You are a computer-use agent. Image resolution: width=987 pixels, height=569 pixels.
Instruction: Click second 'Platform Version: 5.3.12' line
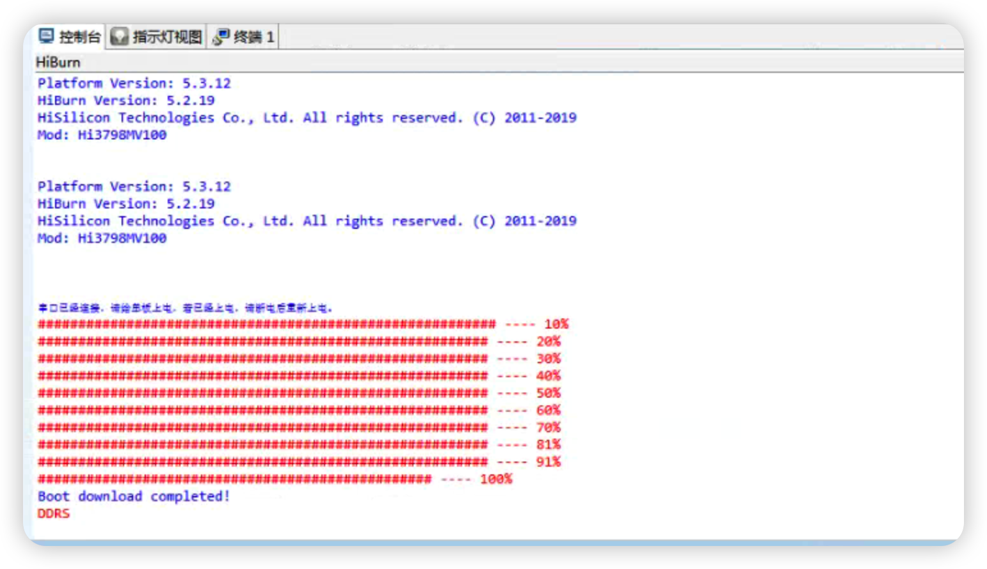[x=134, y=186]
